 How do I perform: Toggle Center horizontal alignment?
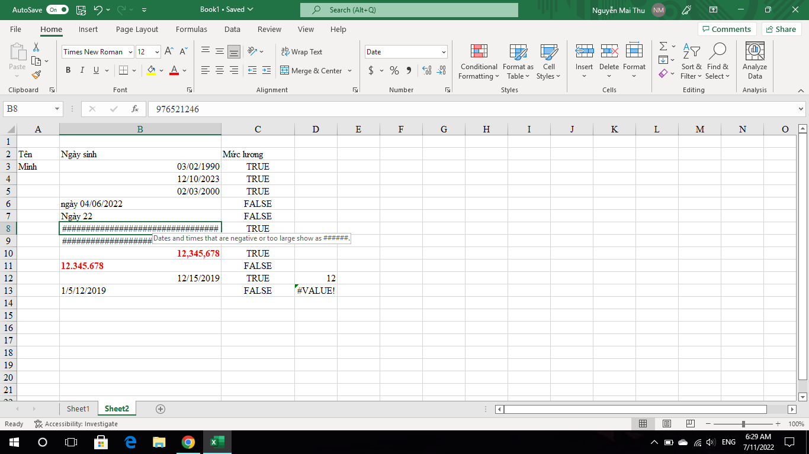point(220,70)
